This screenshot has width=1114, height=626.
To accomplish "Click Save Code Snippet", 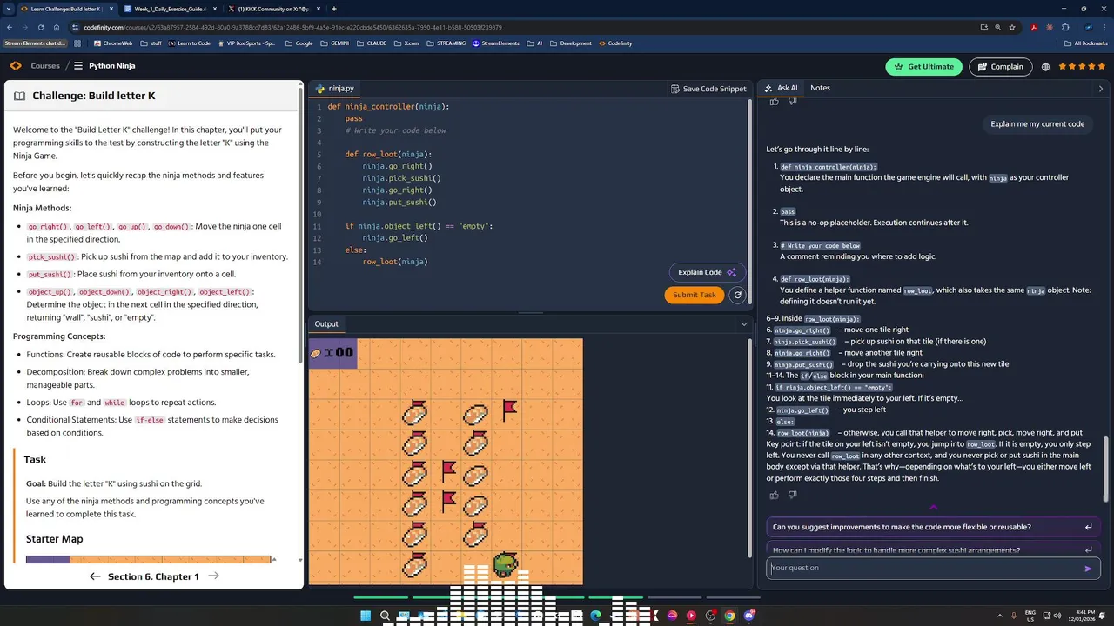I will 708,89.
